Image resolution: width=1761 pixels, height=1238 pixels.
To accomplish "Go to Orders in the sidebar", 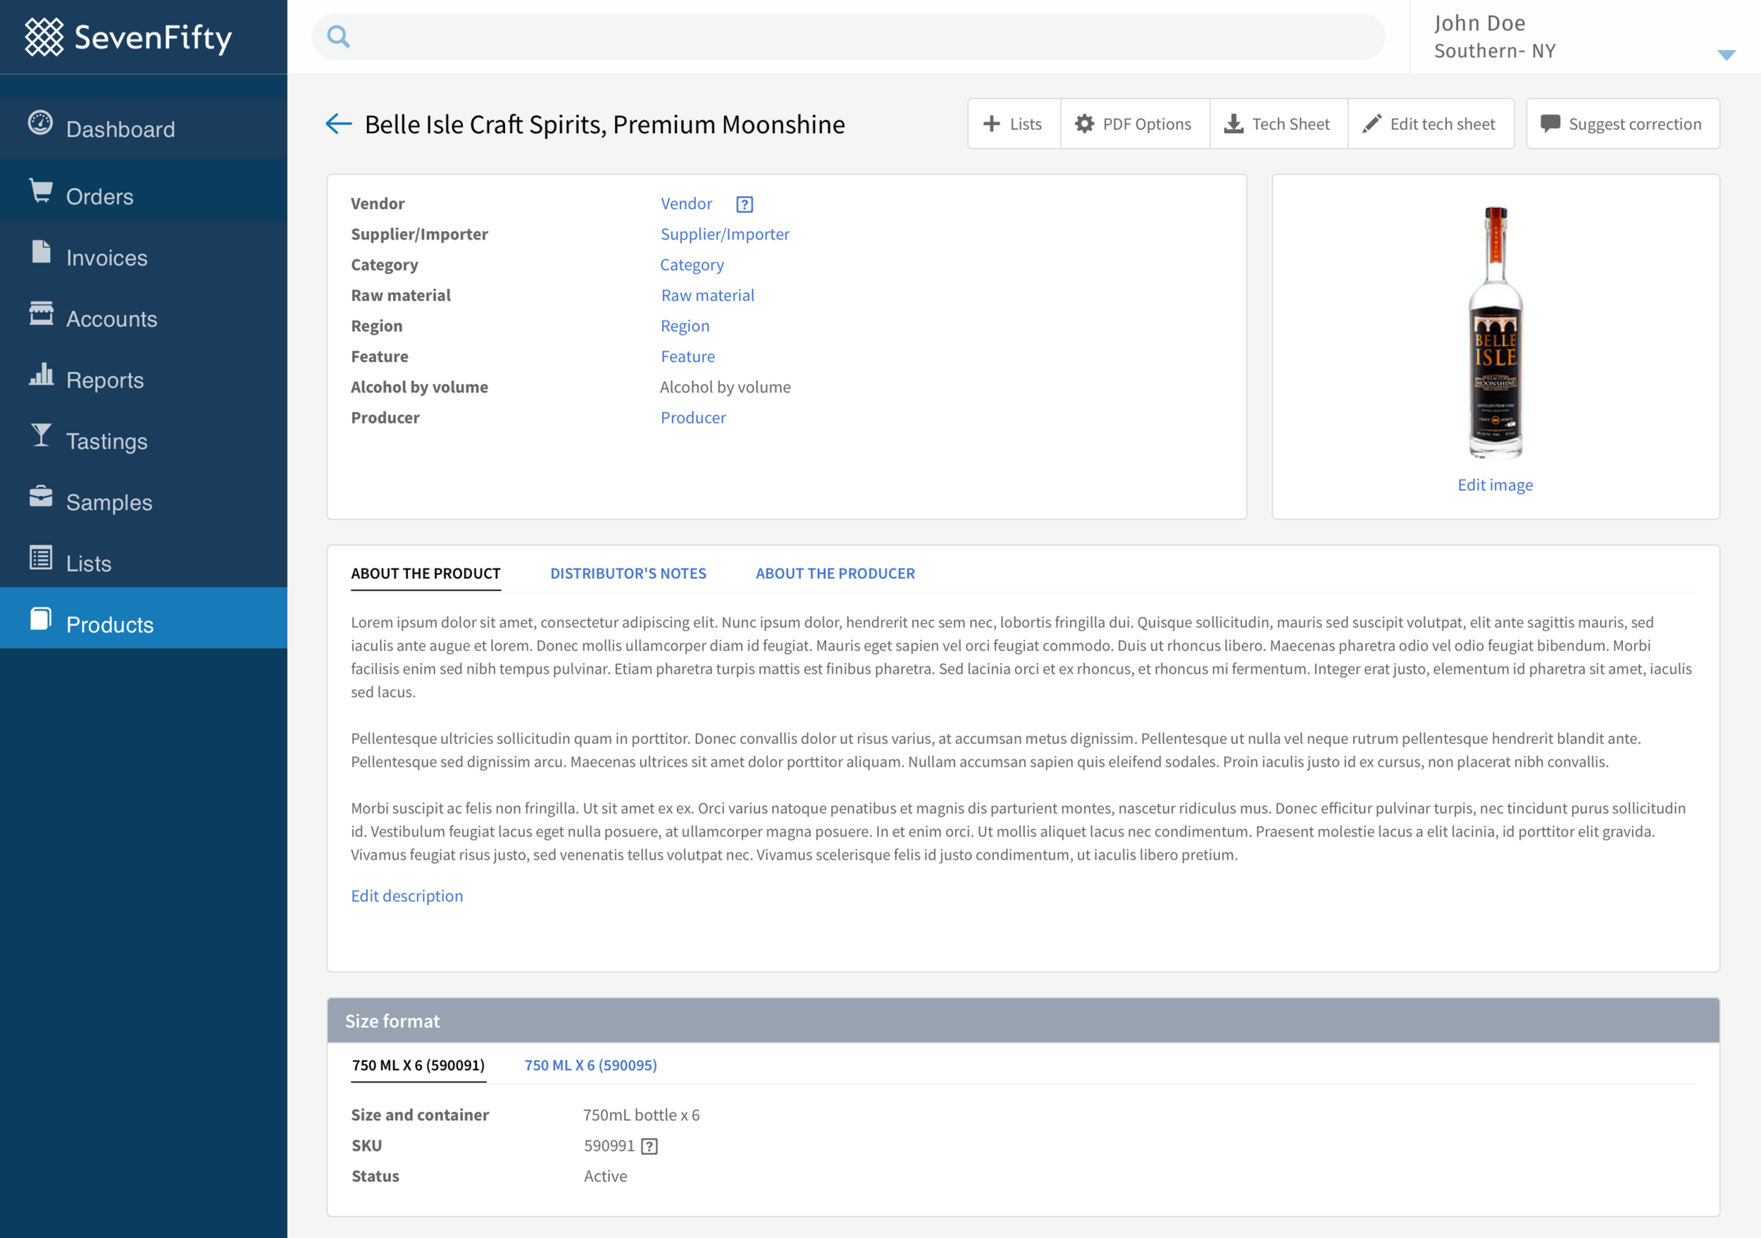I will (144, 190).
